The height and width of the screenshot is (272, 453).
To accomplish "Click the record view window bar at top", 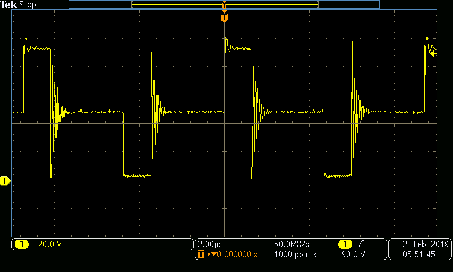I will coord(224,5).
